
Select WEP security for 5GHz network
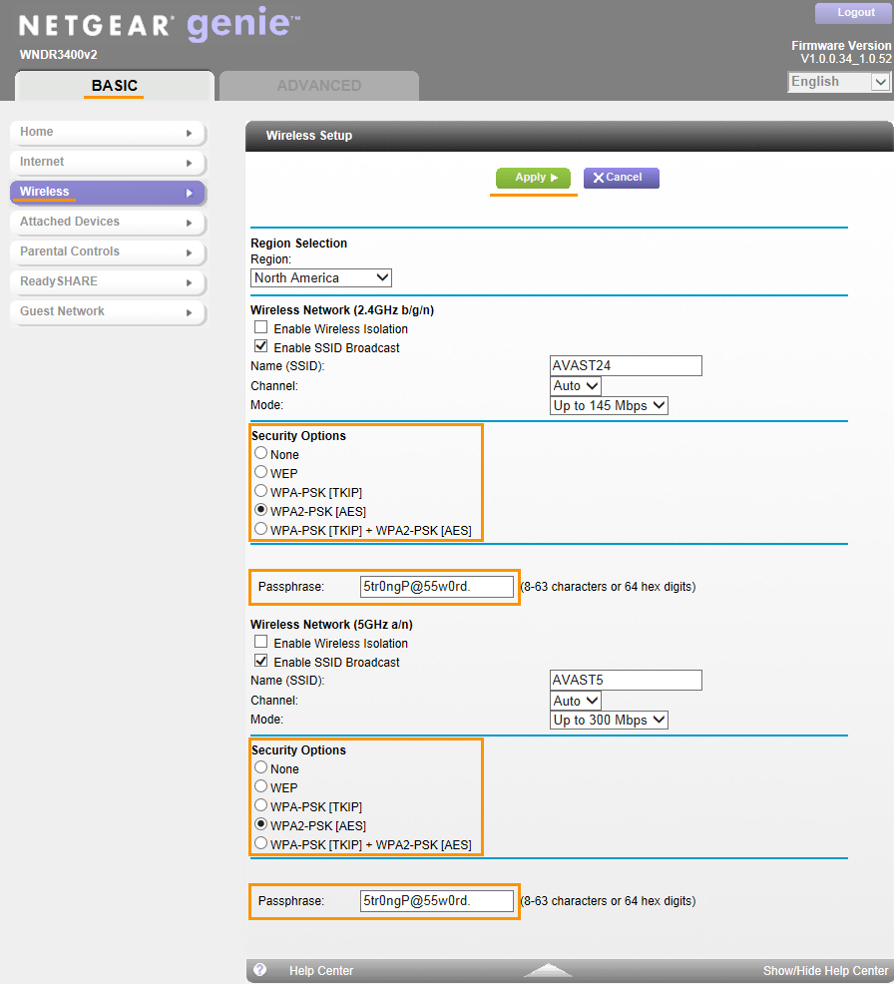click(x=261, y=786)
